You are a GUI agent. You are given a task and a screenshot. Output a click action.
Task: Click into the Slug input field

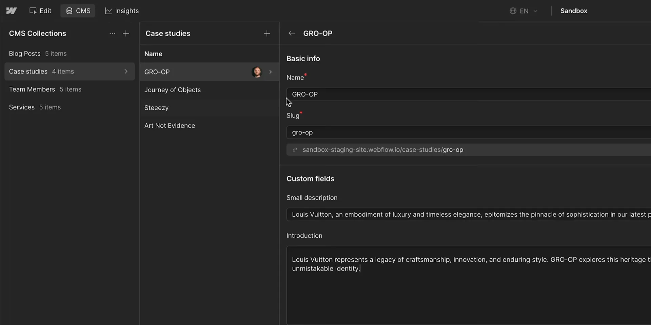click(x=469, y=132)
